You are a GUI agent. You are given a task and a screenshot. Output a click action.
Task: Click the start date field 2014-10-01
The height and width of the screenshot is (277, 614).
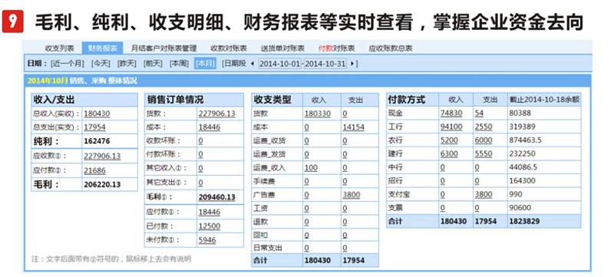[280, 64]
